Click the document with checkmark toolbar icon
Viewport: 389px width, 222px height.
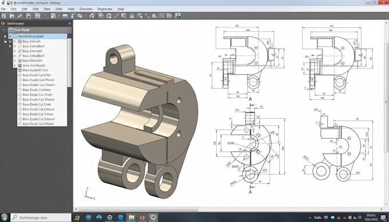coord(169,16)
